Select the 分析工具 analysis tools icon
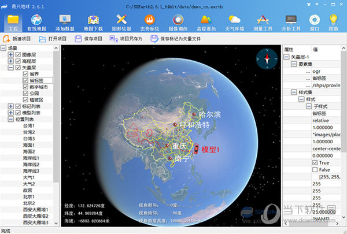The width and height of the screenshot is (347, 234). (291, 20)
